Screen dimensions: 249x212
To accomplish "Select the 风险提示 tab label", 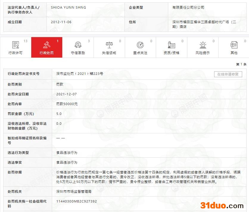I will point(203,53).
